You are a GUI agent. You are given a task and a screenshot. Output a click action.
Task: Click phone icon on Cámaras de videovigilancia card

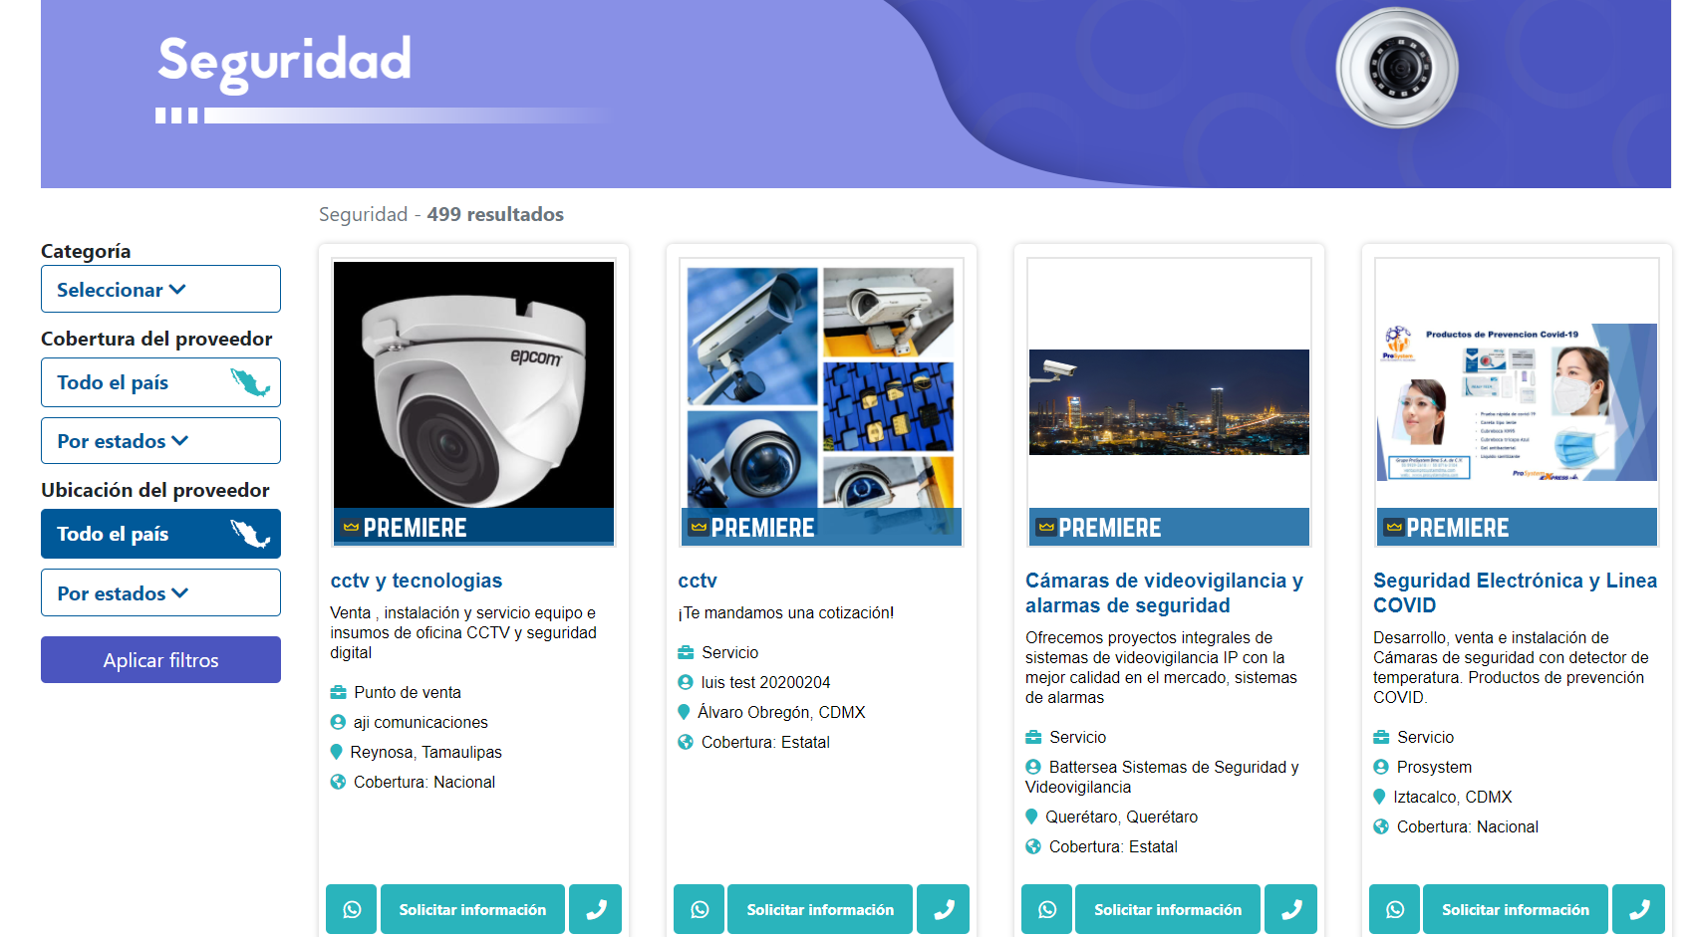(x=1290, y=909)
